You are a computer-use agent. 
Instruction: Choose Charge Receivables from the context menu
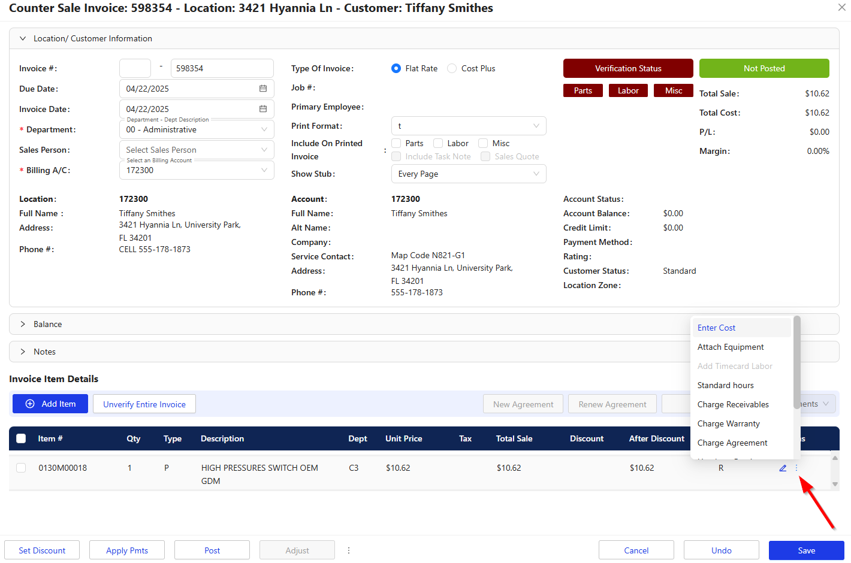tap(742, 404)
